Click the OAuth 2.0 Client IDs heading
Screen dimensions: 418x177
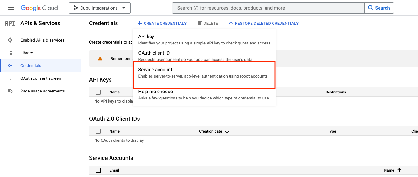point(115,119)
